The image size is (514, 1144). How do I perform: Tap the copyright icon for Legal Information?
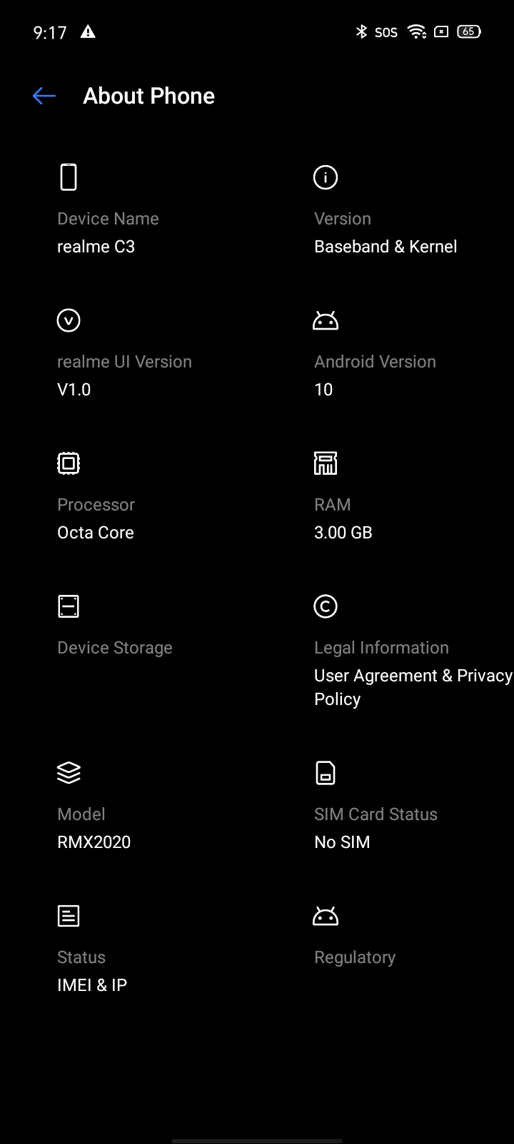click(326, 606)
